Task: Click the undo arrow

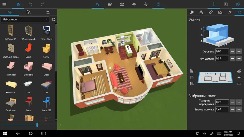Action: pos(30,4)
